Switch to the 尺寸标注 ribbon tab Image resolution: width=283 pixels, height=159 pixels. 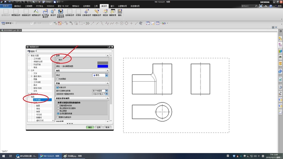[x=39, y=6]
